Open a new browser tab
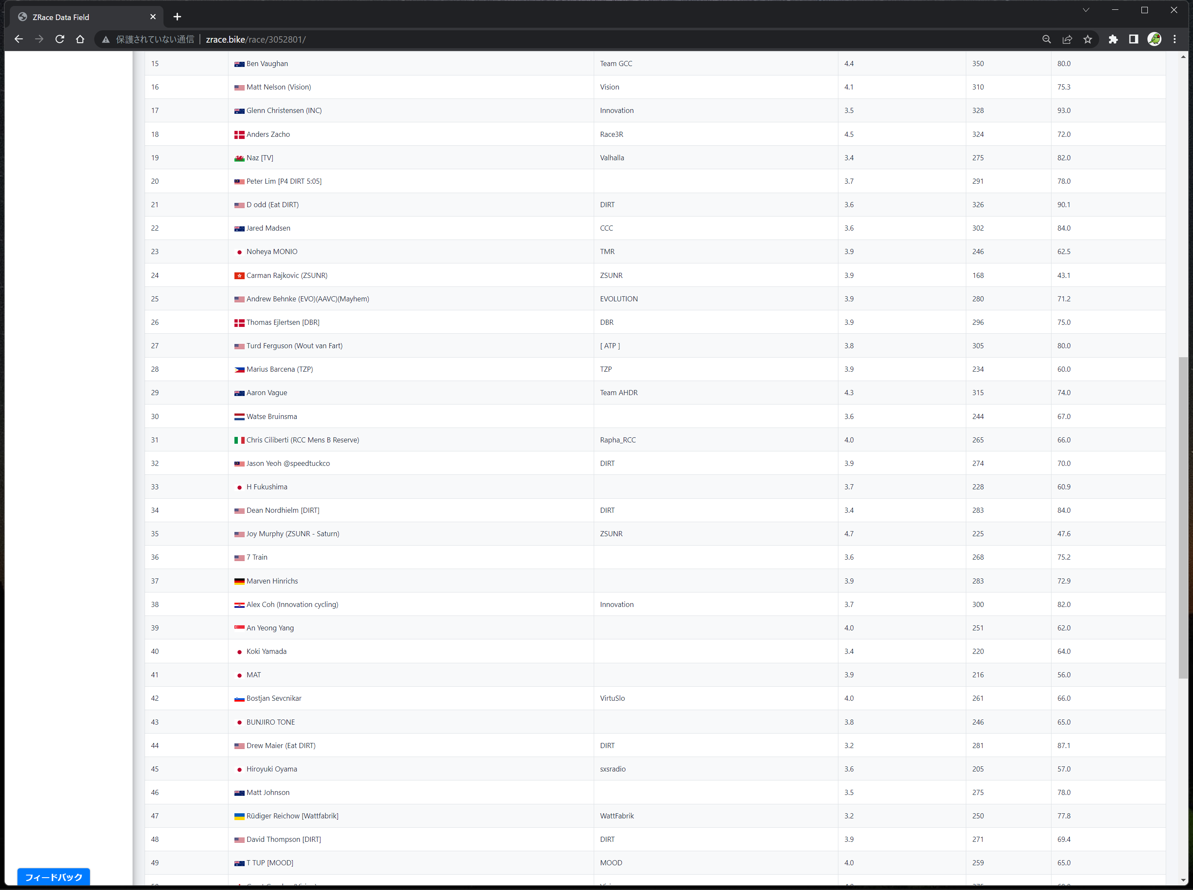Viewport: 1193px width, 890px height. tap(177, 17)
